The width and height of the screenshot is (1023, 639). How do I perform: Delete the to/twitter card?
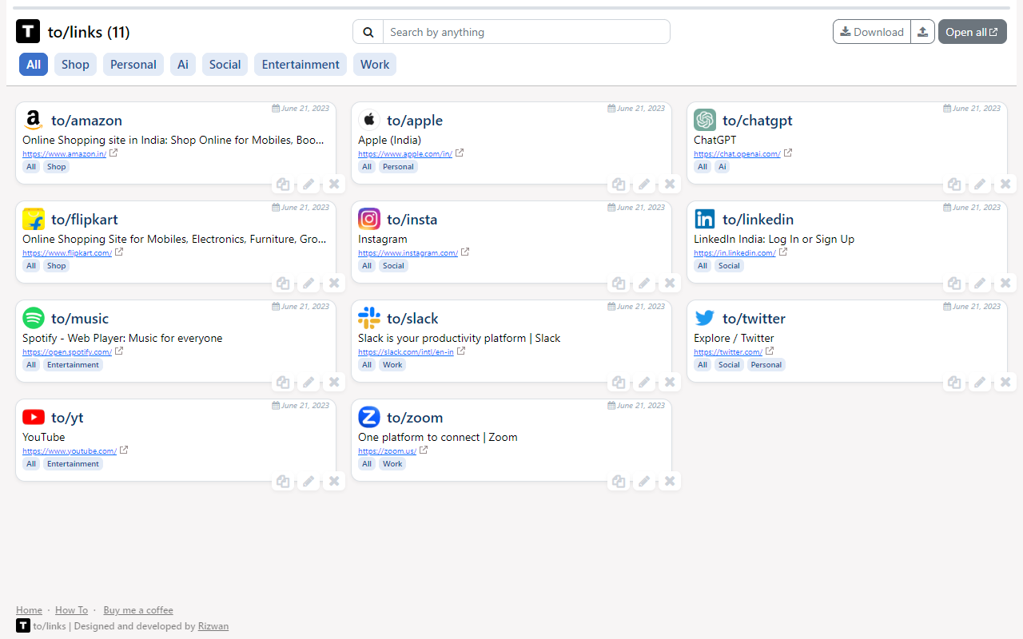(1005, 383)
